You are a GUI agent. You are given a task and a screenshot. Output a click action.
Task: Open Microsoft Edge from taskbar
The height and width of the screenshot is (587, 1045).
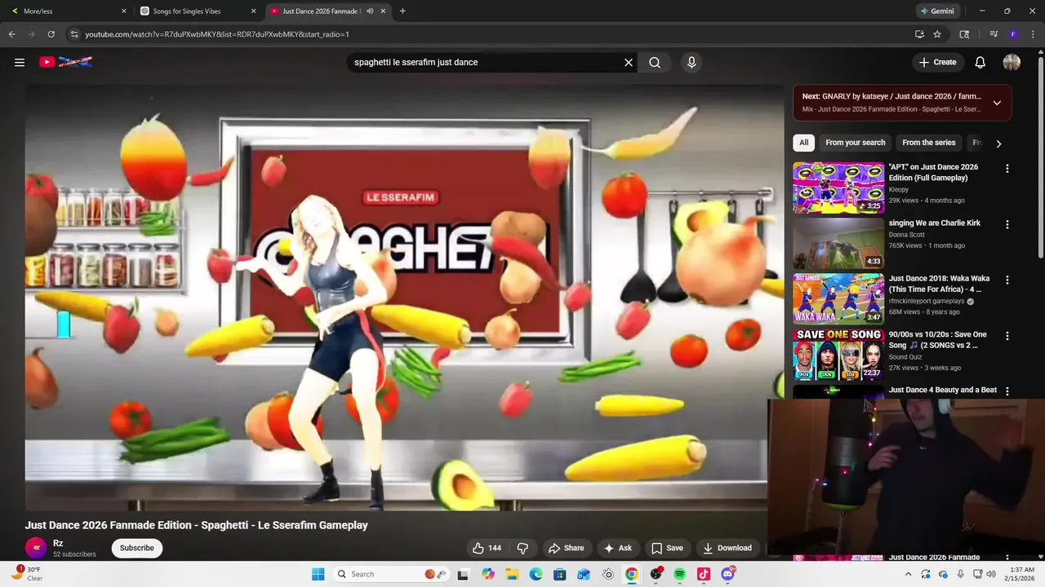pyautogui.click(x=536, y=574)
